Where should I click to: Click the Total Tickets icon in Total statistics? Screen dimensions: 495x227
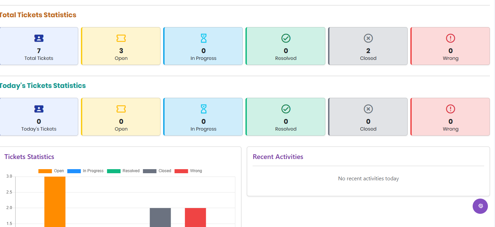tap(39, 38)
